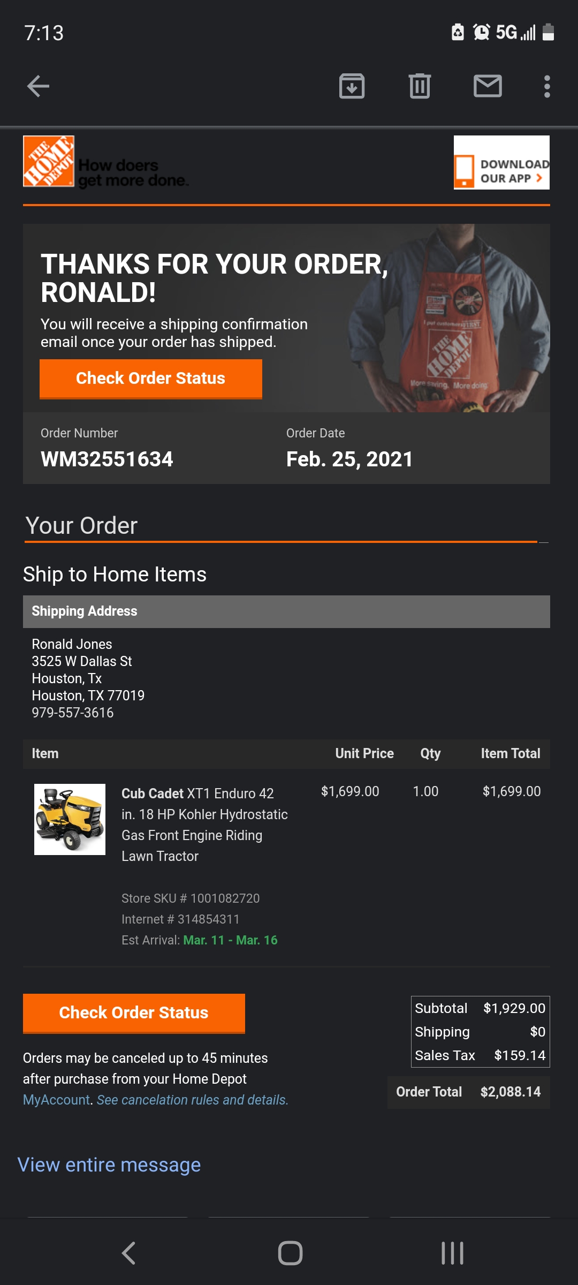Open the three-dot overflow menu
Image resolution: width=578 pixels, height=1285 pixels.
point(546,86)
